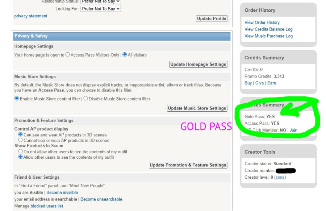Select Access Pass Visitors Only radio button
This screenshot has height=211, width=326.
67,54
